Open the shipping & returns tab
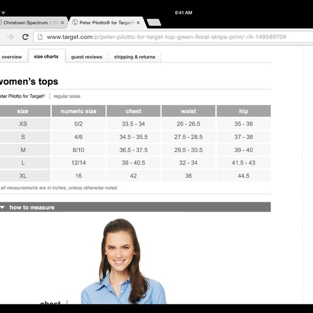The width and height of the screenshot is (313, 313). [134, 57]
